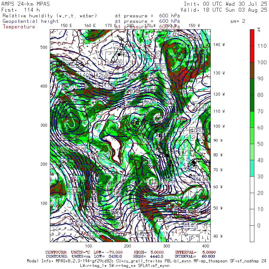Click the '100 W' longitude label
The width and height of the screenshot is (269, 269).
click(219, 126)
